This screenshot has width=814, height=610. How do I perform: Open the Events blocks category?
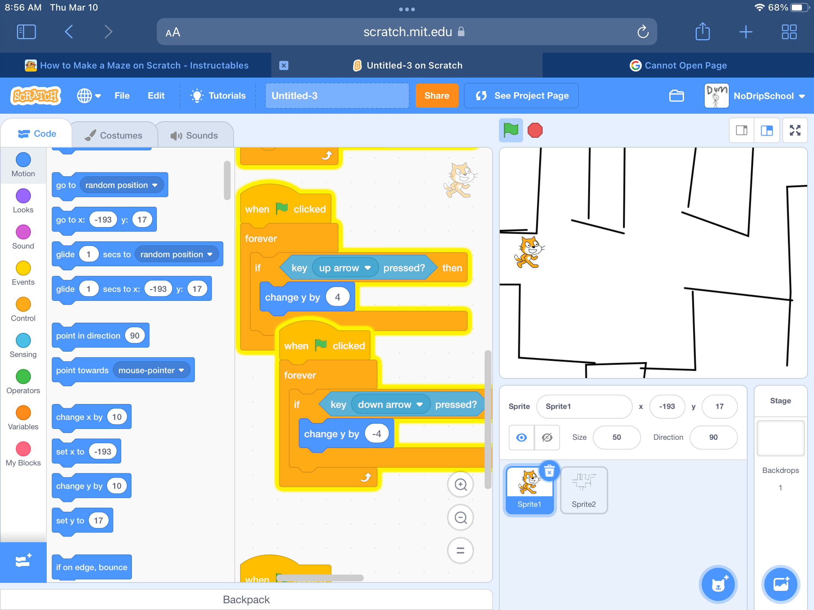(x=23, y=273)
